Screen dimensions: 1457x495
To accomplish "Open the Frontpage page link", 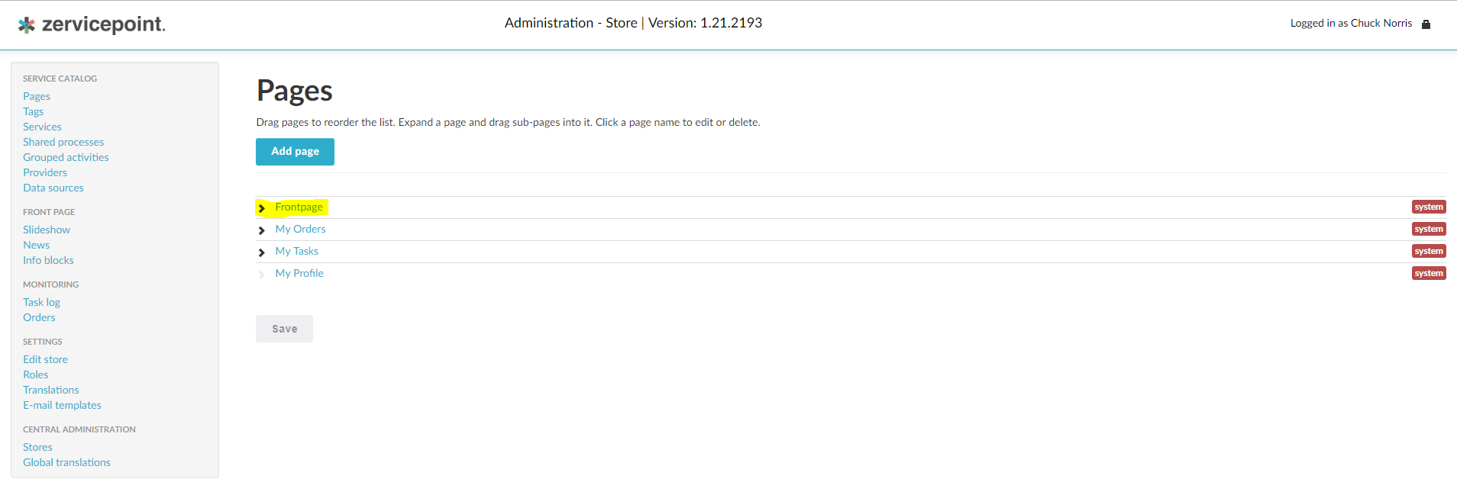I will pyautogui.click(x=299, y=207).
